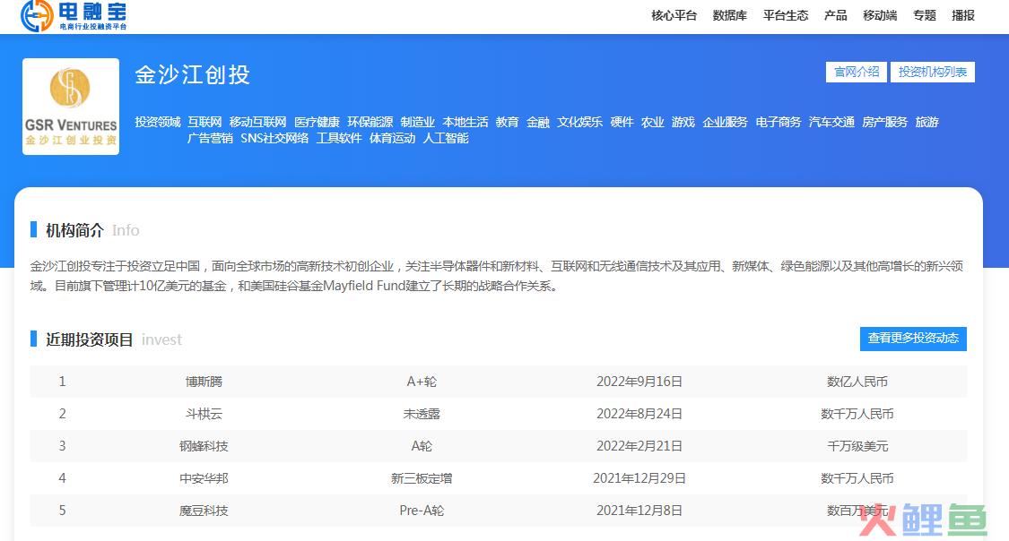Click the 工具软件 tag
The image size is (1009, 541).
pyautogui.click(x=339, y=138)
